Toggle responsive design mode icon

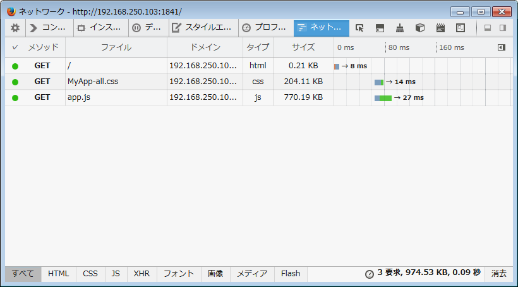(460, 28)
